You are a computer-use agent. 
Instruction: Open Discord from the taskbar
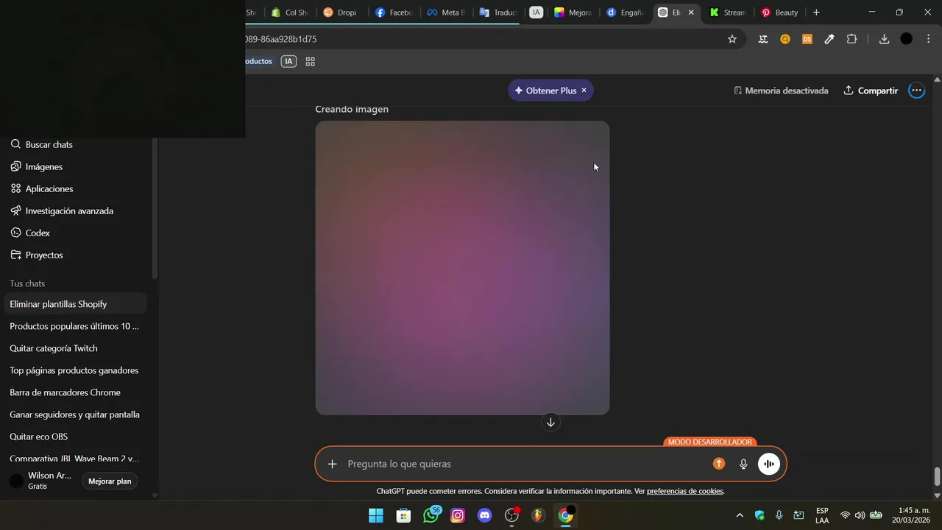[x=484, y=515]
